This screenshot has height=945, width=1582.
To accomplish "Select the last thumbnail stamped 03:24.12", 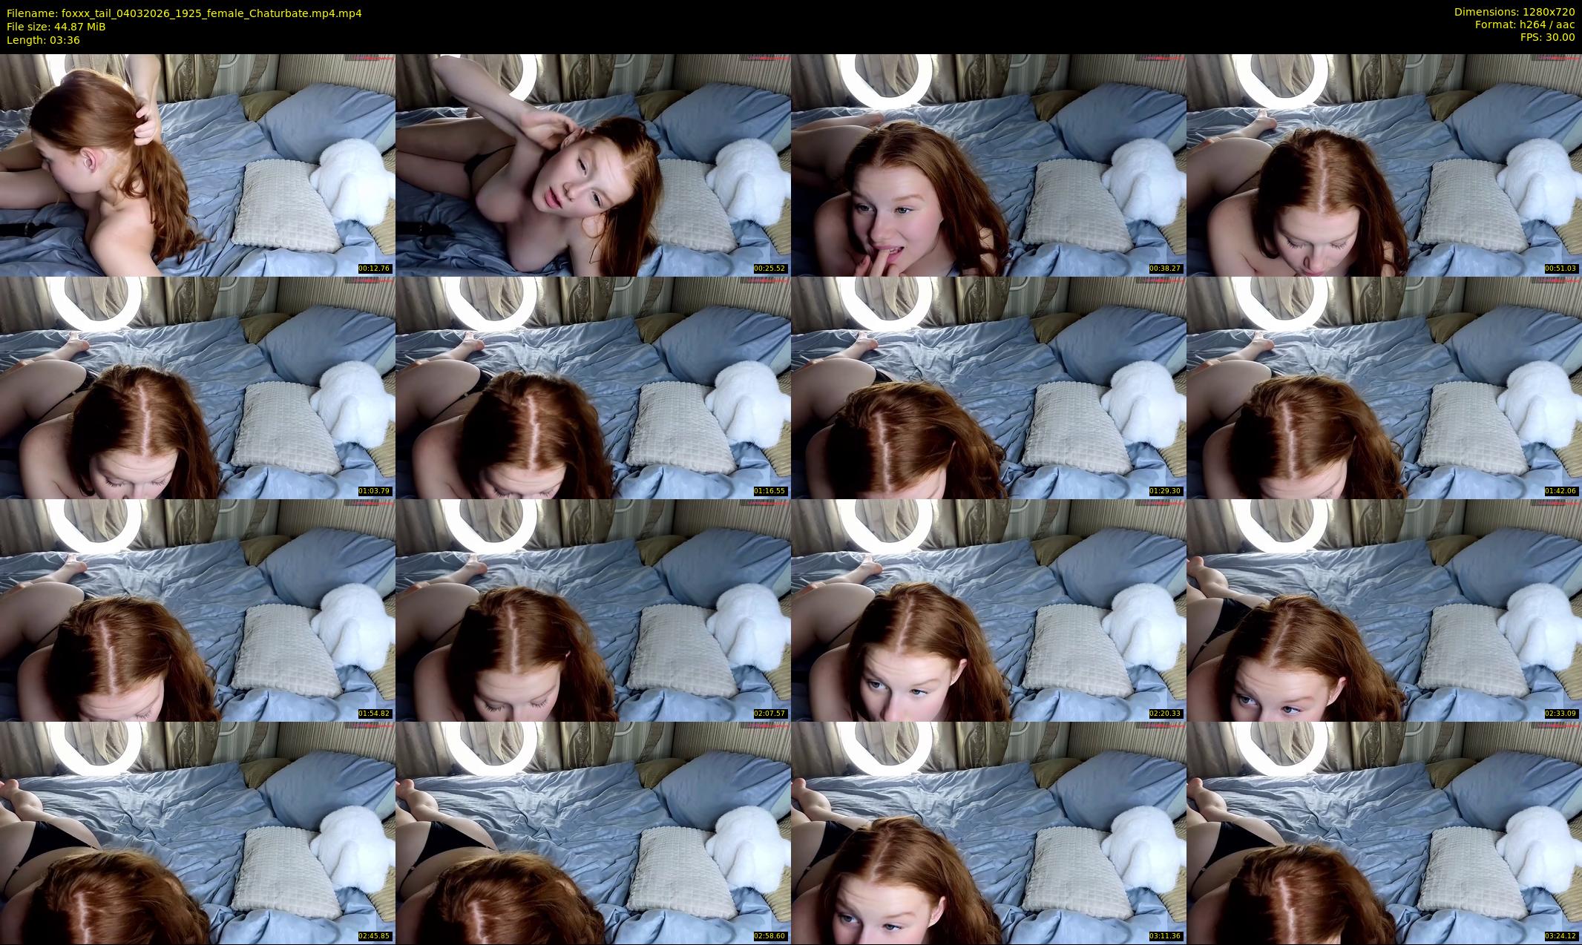I will (x=1384, y=832).
